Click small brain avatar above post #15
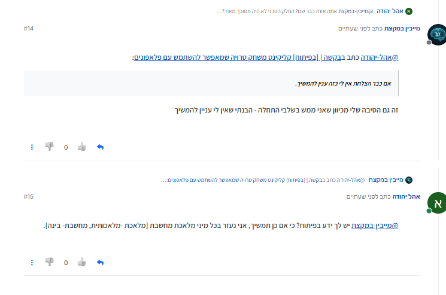Viewport: 446px width, 295px height. (x=409, y=180)
